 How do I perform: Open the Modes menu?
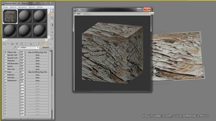pos(5,7)
